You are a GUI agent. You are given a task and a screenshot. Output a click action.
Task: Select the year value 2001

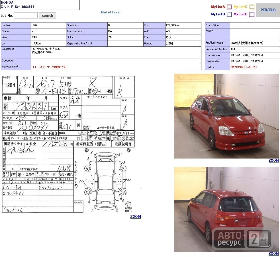pos(34,37)
